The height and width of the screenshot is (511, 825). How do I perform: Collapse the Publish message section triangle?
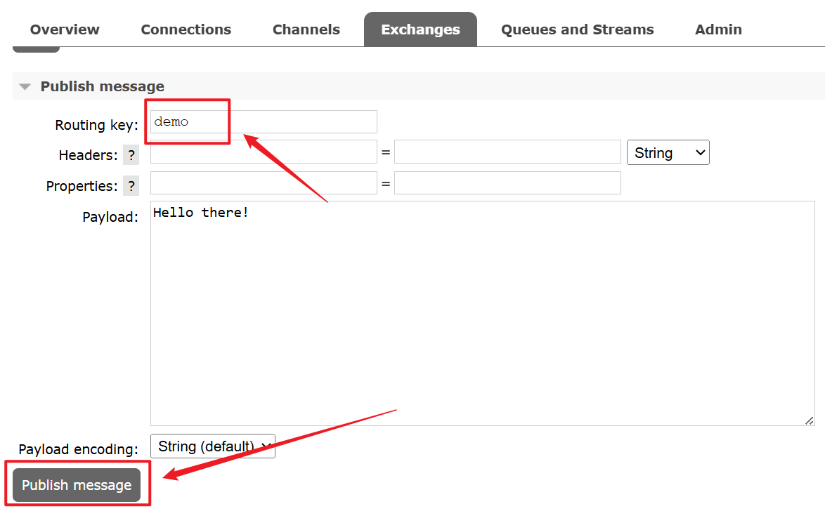(25, 87)
